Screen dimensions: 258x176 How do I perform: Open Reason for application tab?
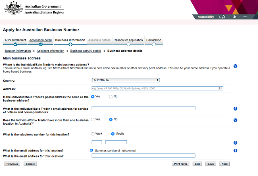pyautogui.click(x=128, y=40)
